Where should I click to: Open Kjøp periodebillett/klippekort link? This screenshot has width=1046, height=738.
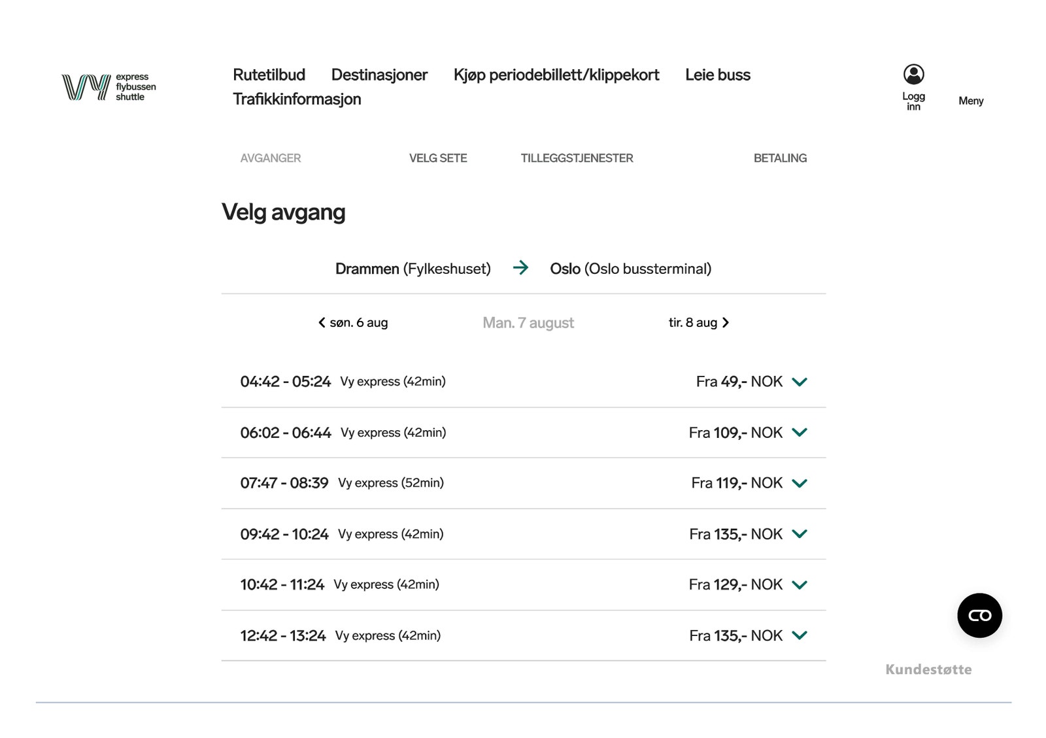[x=556, y=75]
